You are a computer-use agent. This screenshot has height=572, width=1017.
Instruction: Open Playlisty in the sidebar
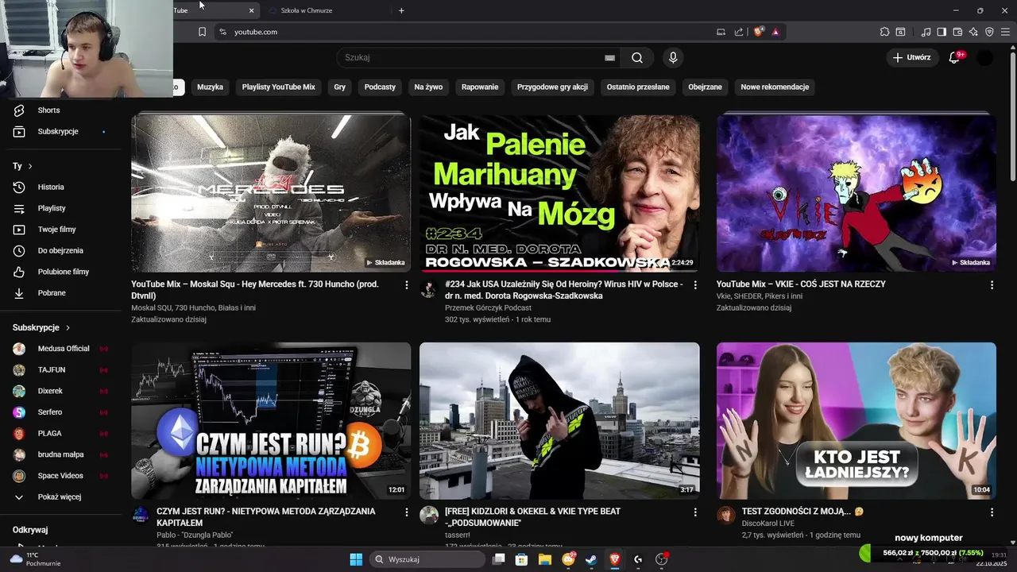[52, 208]
